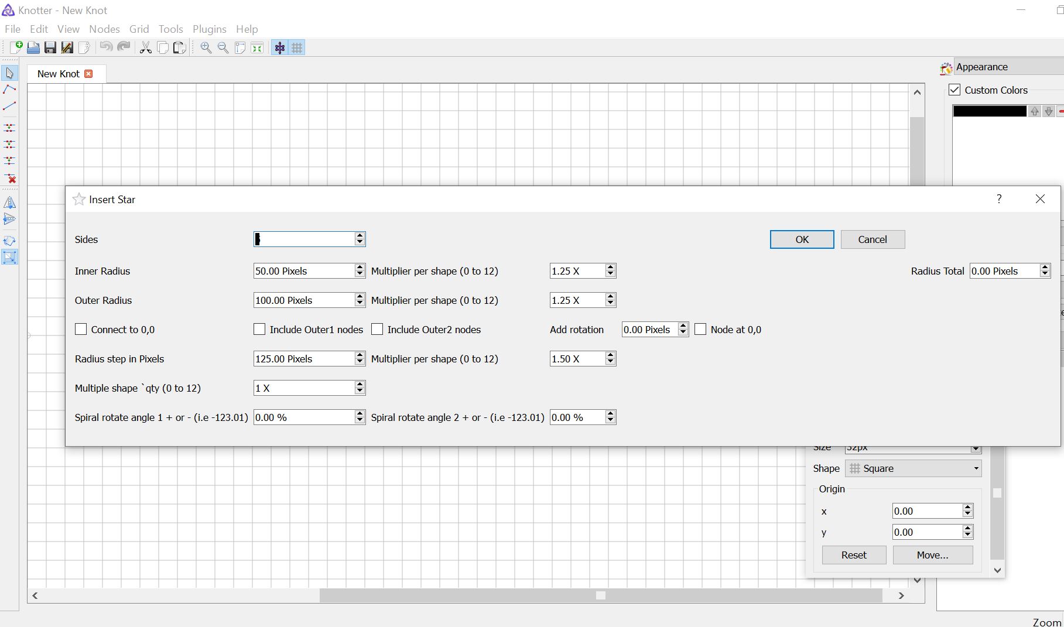Image resolution: width=1064 pixels, height=627 pixels.
Task: Open the View menu
Action: (68, 29)
